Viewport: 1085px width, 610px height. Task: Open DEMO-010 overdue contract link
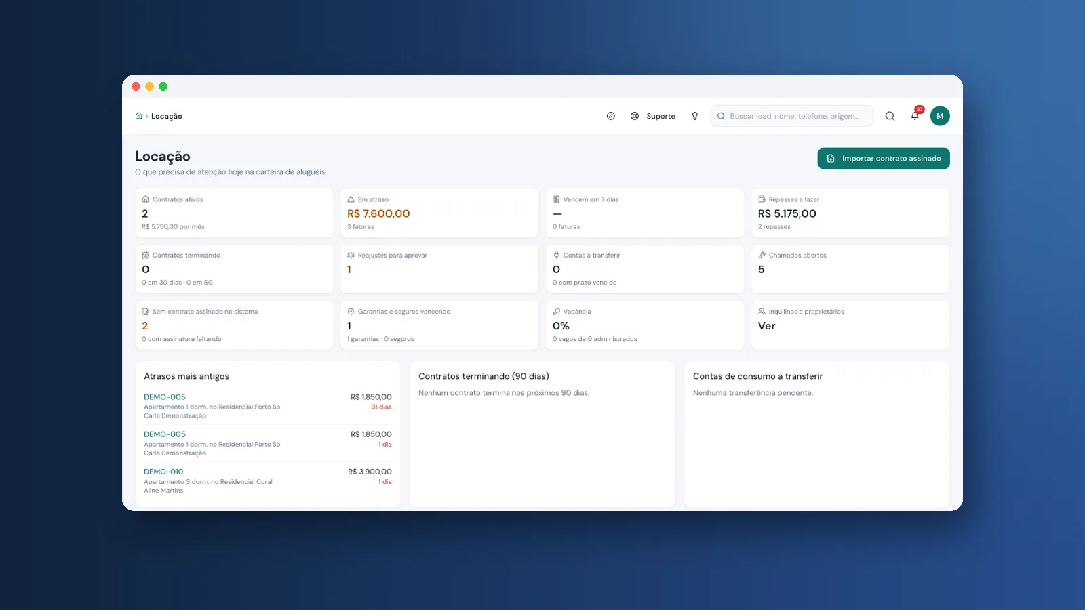(x=163, y=472)
